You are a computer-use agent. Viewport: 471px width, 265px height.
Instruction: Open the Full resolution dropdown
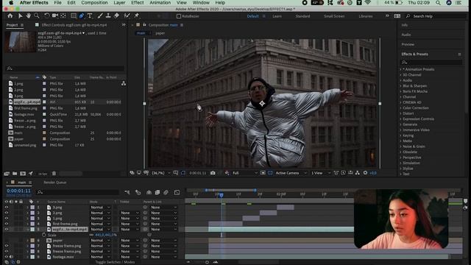(x=245, y=173)
